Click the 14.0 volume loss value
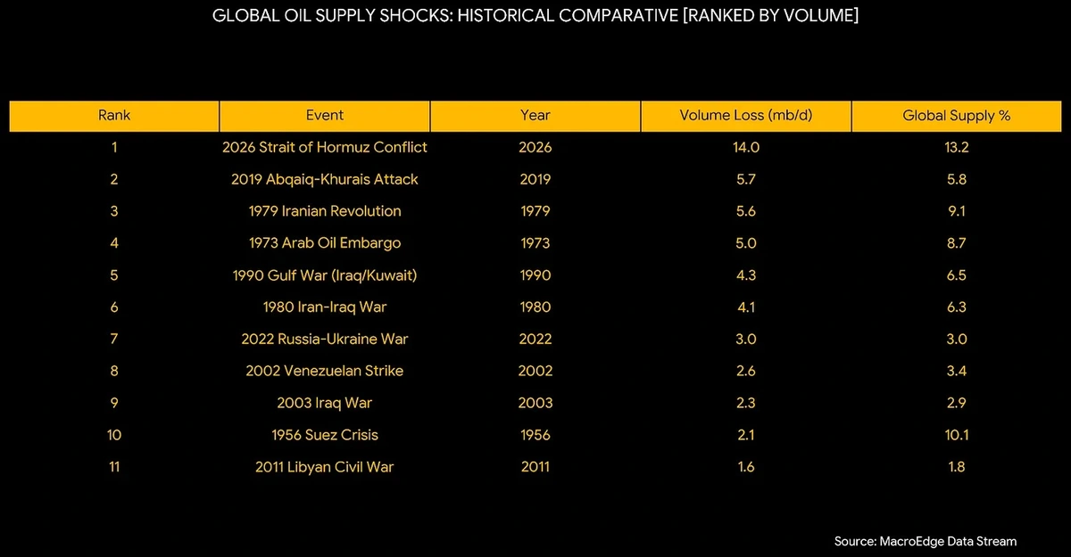This screenshot has width=1071, height=557. coord(745,147)
